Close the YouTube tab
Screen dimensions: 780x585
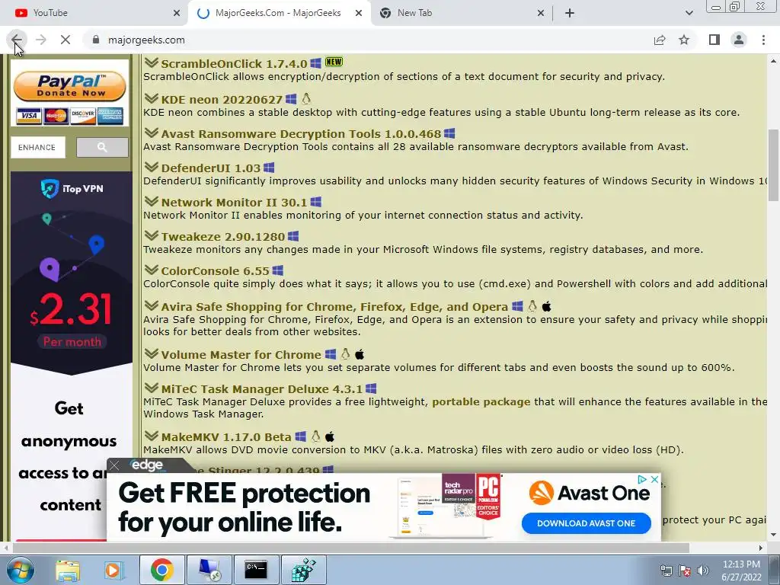click(x=177, y=13)
